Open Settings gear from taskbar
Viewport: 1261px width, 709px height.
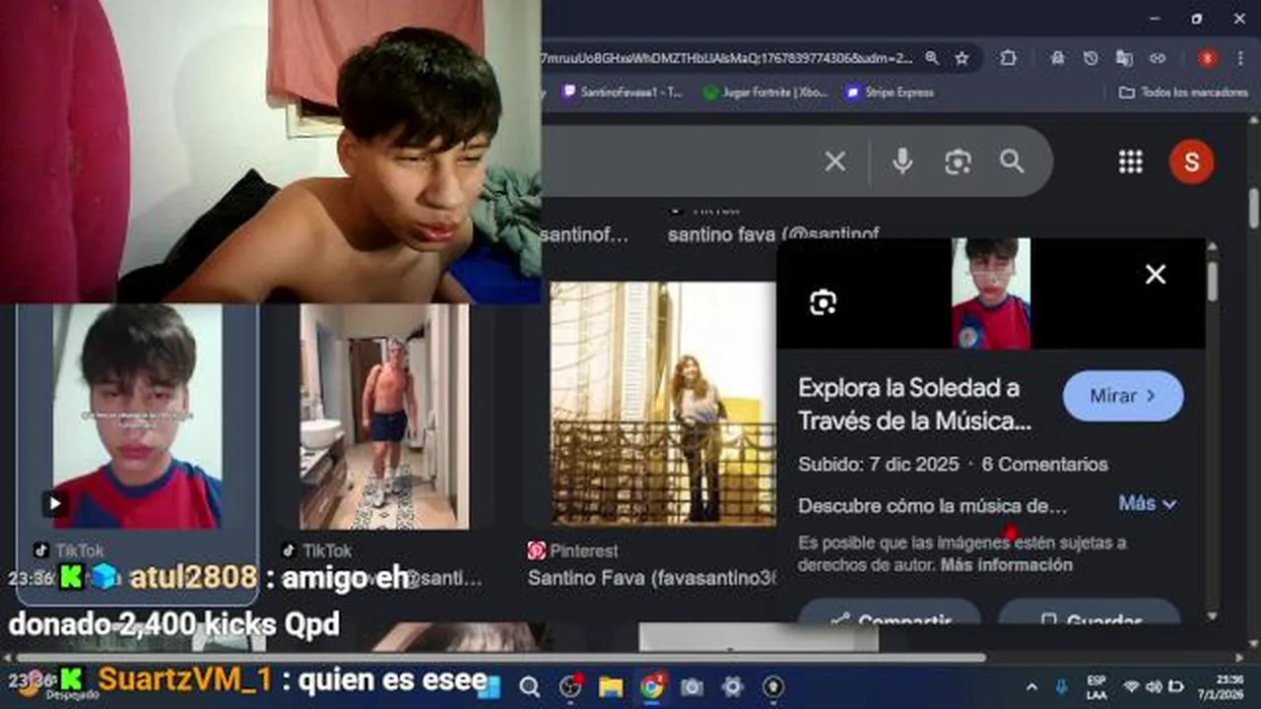pyautogui.click(x=732, y=686)
